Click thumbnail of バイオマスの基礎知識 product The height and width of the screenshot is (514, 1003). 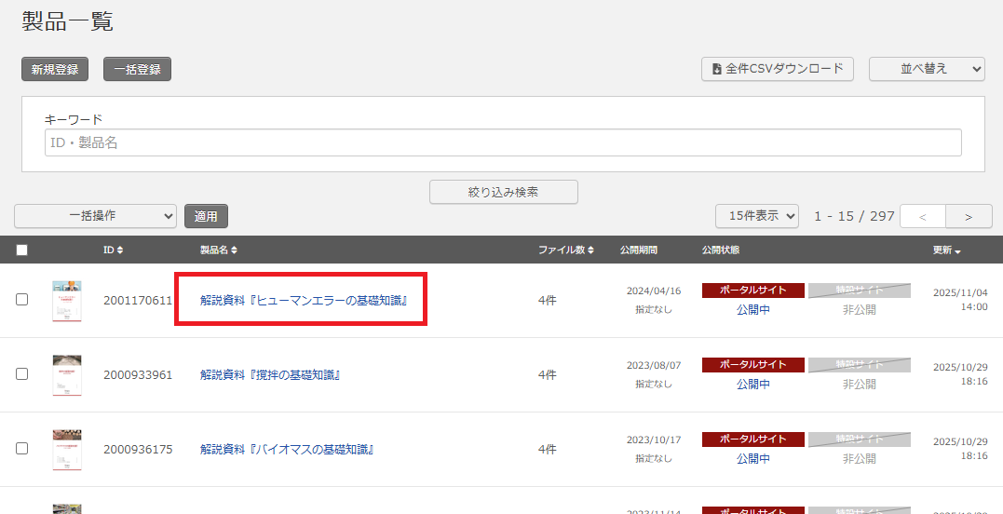pyautogui.click(x=67, y=449)
